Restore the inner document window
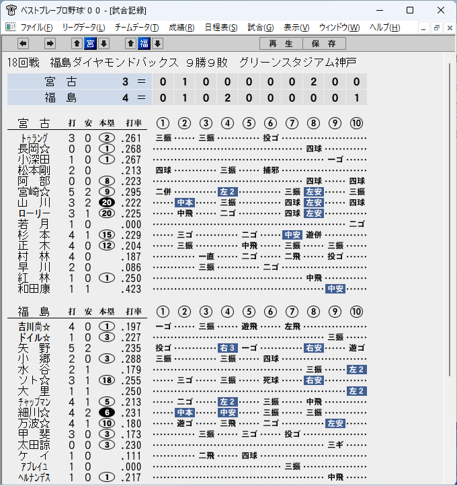The width and height of the screenshot is (457, 486). [437, 28]
